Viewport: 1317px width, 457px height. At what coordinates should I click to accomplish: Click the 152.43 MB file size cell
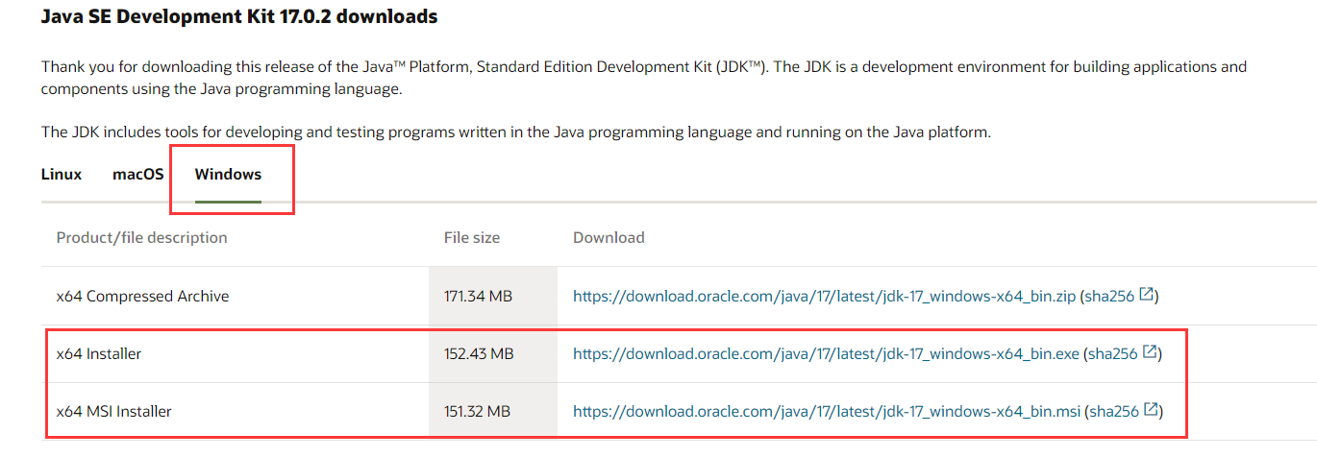click(480, 354)
